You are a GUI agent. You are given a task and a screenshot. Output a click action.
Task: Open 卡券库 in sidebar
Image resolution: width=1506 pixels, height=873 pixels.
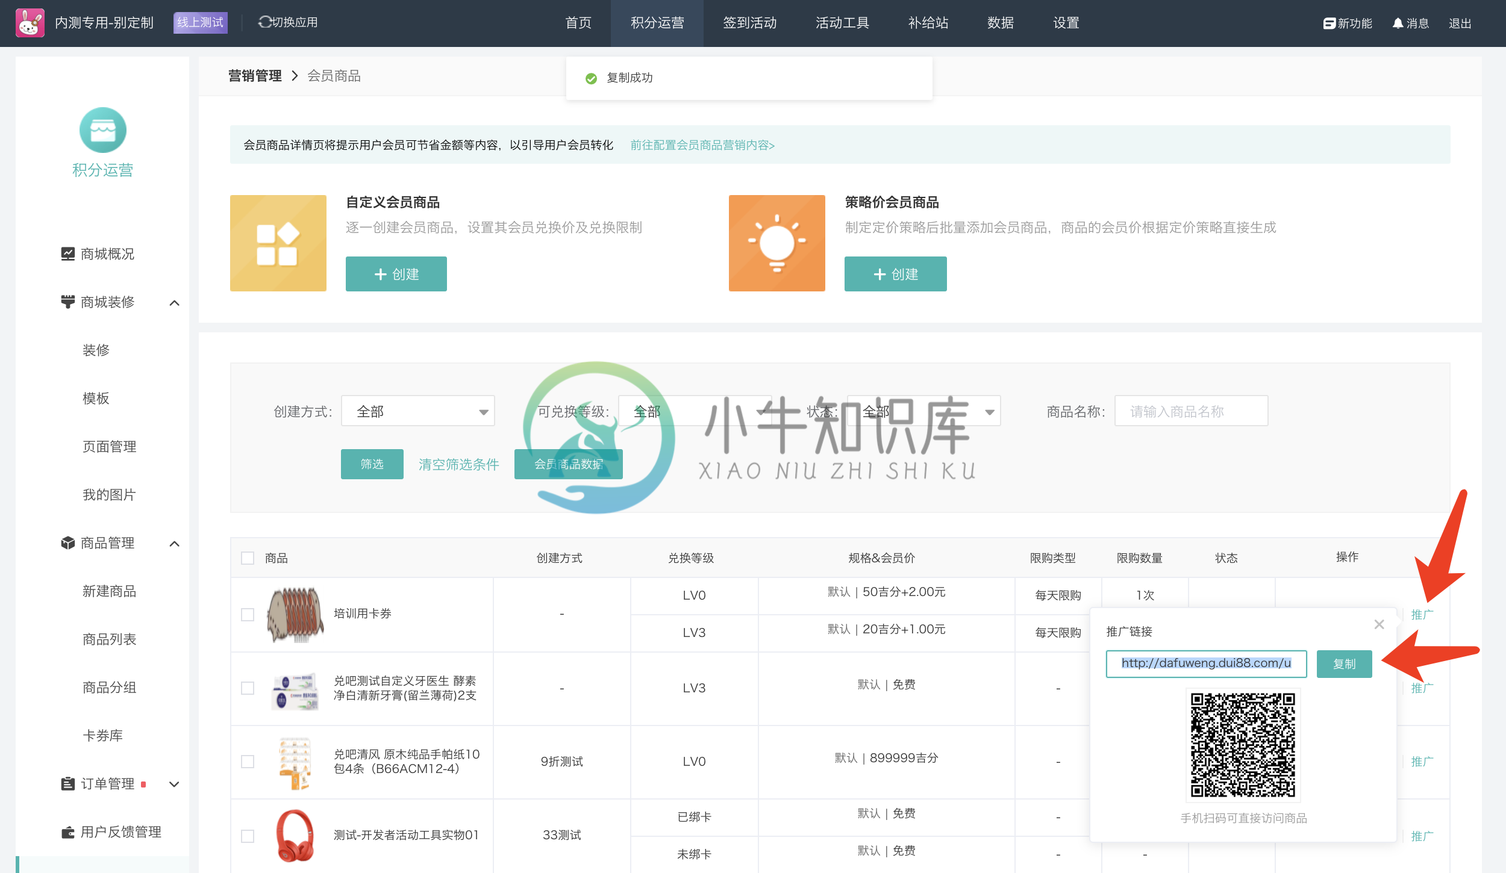(103, 736)
